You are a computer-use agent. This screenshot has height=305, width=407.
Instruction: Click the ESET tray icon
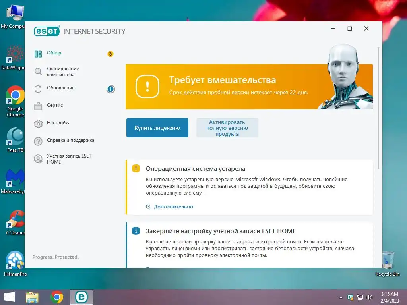(x=351, y=297)
